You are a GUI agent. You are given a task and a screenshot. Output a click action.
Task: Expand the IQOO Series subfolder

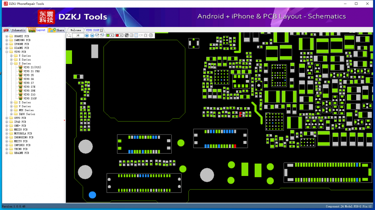pos(11,114)
